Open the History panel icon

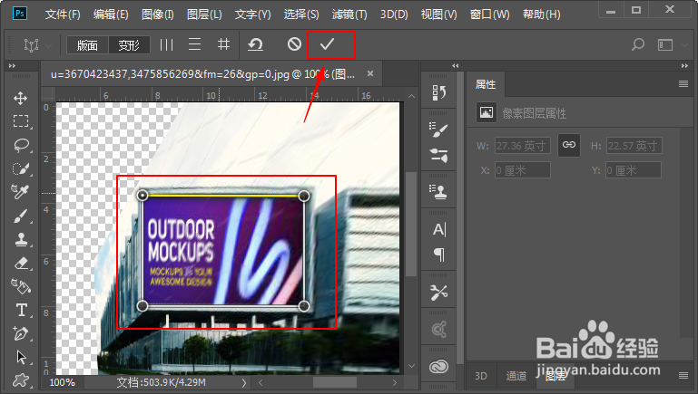pyautogui.click(x=439, y=92)
